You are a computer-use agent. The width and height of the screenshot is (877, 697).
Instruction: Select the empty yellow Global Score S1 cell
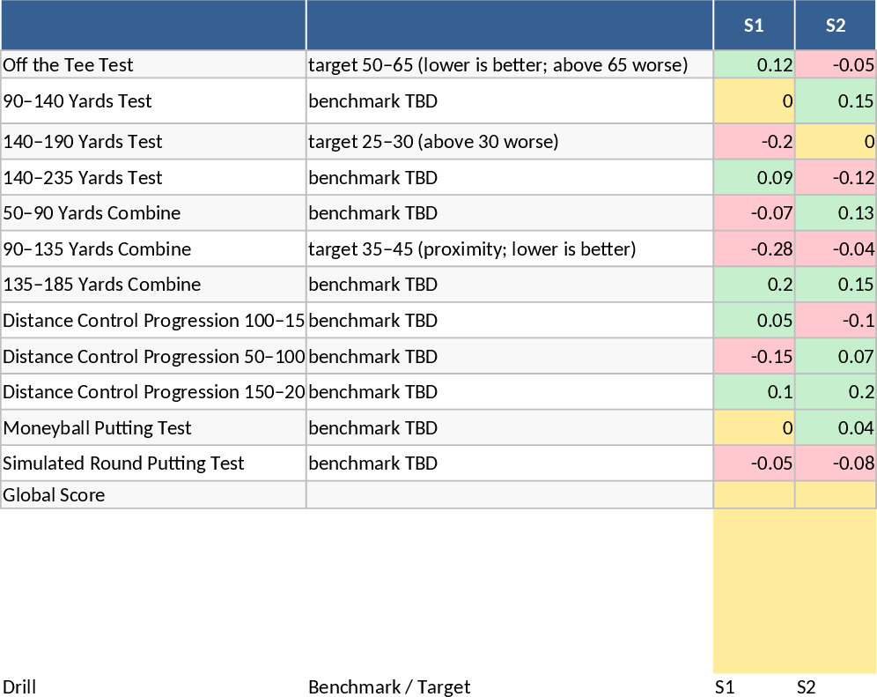(754, 495)
